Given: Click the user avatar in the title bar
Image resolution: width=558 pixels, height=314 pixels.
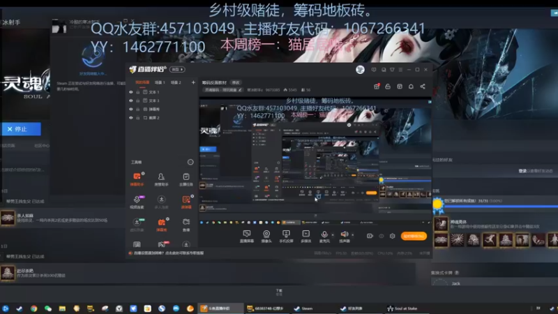Looking at the screenshot, I should point(360,70).
